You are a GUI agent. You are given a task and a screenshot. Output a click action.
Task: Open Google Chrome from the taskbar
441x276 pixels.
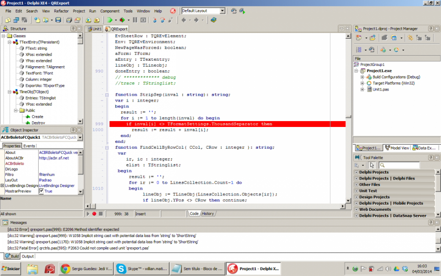[x=86, y=269]
